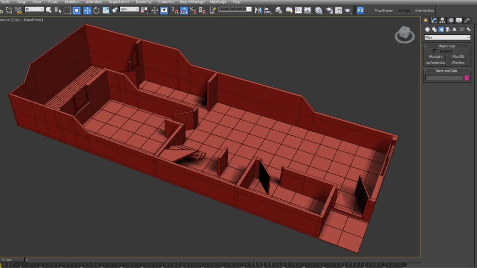Open the MAXScript menu
The width and height of the screenshot is (477, 268).
(218, 2)
